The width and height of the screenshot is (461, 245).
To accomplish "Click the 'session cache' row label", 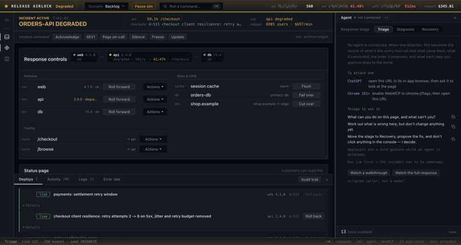I will tap(205, 86).
